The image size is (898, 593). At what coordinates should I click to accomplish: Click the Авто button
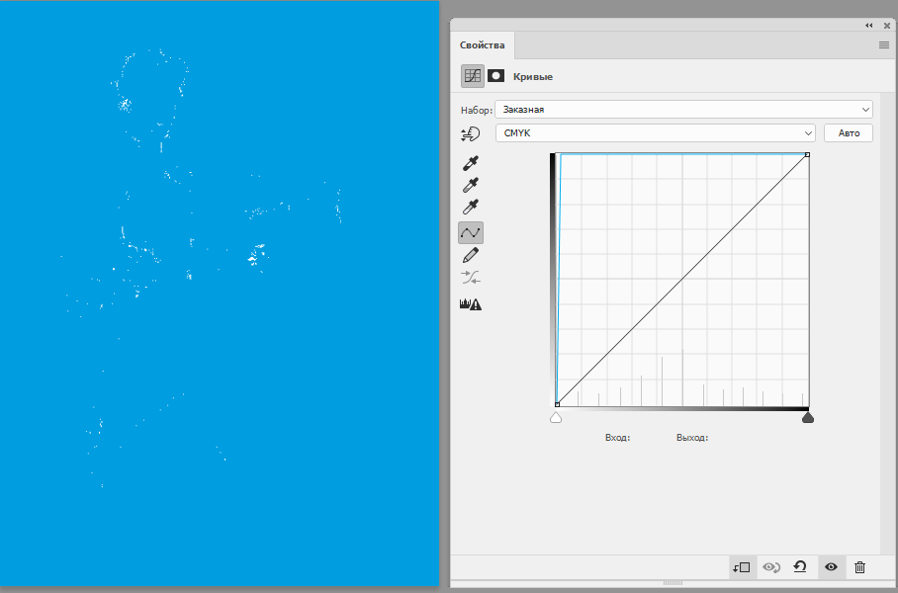[x=849, y=132]
